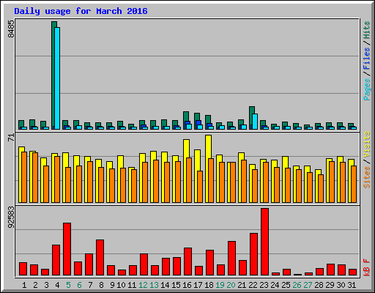Click the x-axis day label 16
The height and width of the screenshot is (293, 375).
[x=187, y=285]
